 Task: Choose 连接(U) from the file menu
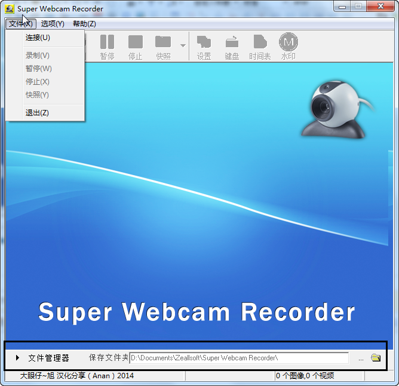click(x=45, y=38)
